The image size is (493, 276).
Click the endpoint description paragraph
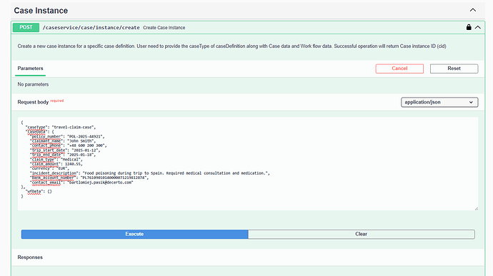[231, 46]
